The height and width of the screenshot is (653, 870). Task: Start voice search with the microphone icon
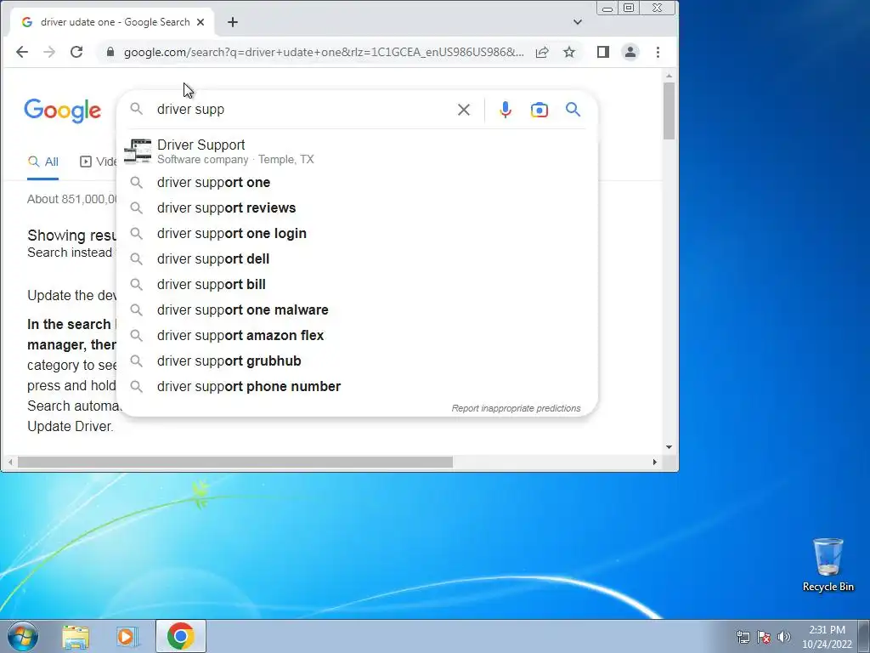[x=505, y=110]
